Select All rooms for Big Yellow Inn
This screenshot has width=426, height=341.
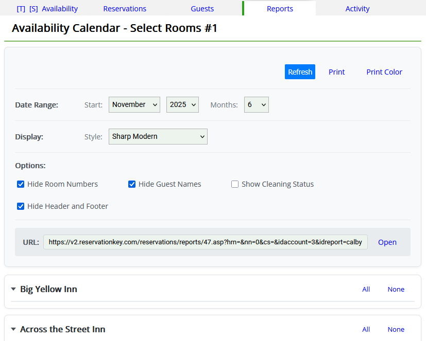pos(366,289)
